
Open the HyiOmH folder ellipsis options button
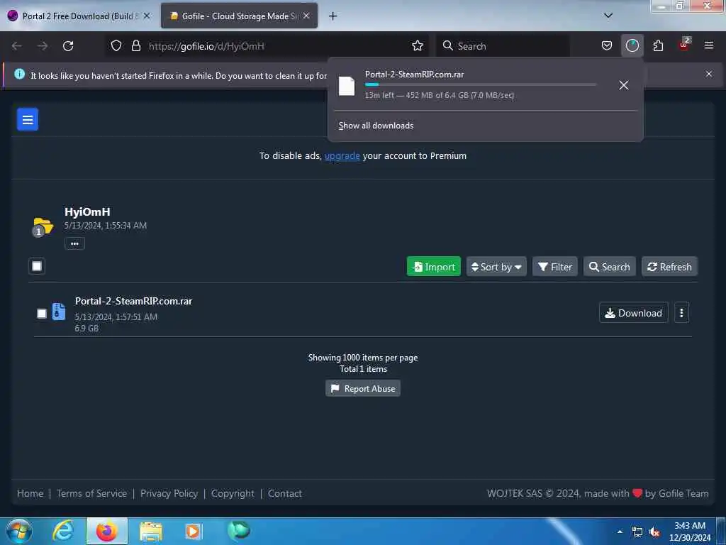click(74, 243)
